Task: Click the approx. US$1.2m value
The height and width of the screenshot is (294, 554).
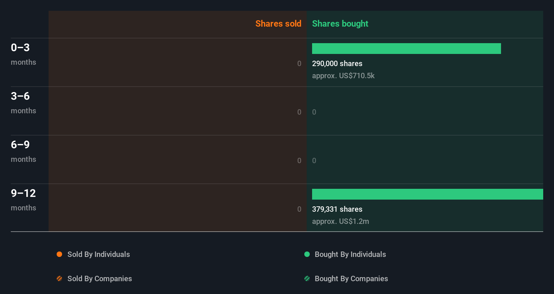Action: coord(340,221)
